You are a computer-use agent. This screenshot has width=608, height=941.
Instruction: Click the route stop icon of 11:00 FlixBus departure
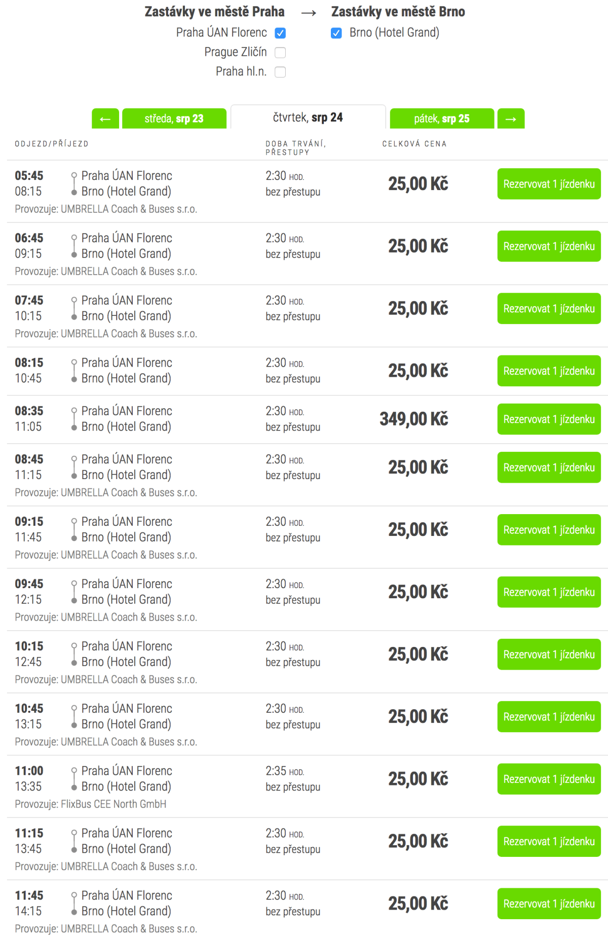tap(74, 779)
